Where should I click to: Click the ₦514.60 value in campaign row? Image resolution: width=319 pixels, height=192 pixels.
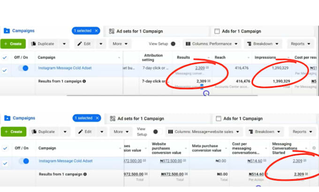(255, 161)
